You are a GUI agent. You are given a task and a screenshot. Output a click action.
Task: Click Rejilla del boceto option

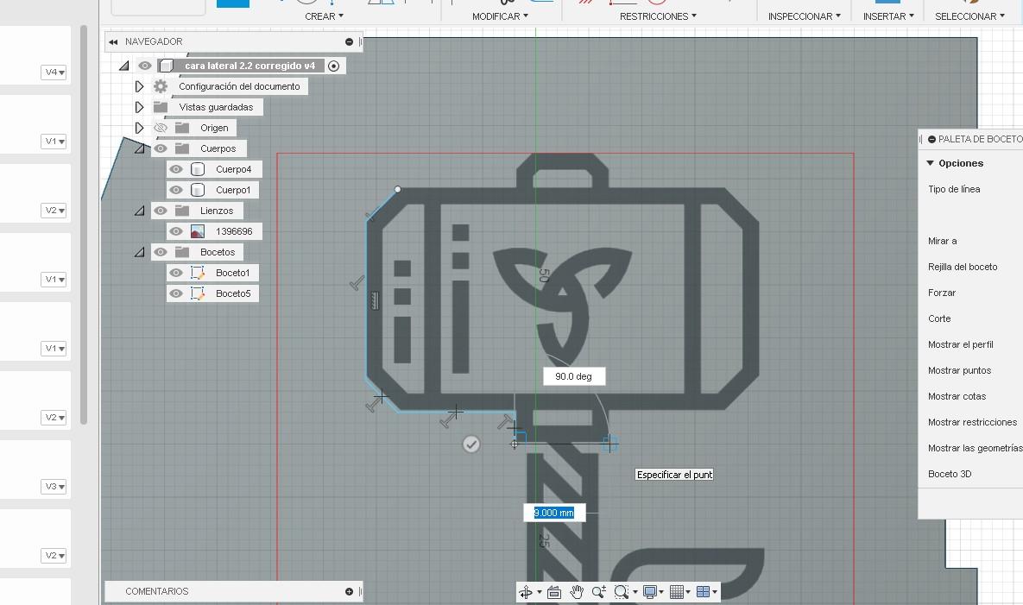pyautogui.click(x=963, y=267)
